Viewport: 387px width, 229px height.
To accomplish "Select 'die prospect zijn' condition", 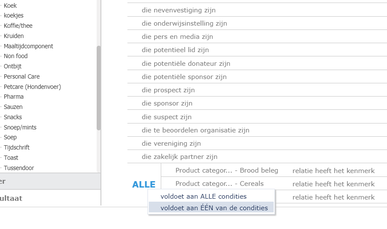I will [x=168, y=90].
